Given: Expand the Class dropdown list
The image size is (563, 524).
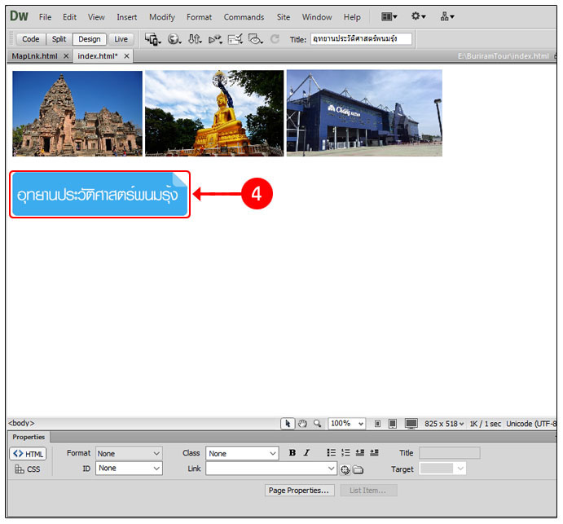Looking at the screenshot, I should [242, 453].
